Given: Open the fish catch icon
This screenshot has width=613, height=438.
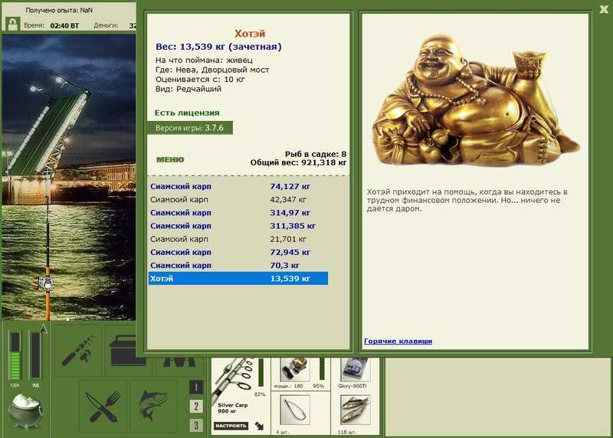Looking at the screenshot, I should 154,406.
